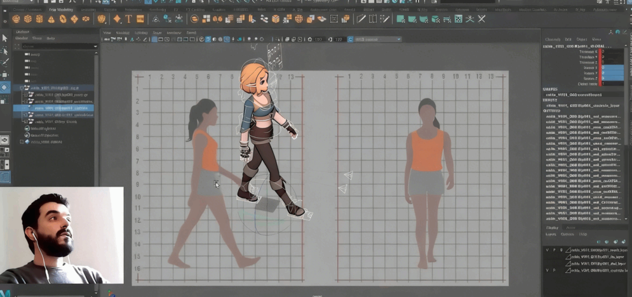632x297 pixels.
Task: Click the crossed-lines icon at shelf end
Action: point(481,19)
